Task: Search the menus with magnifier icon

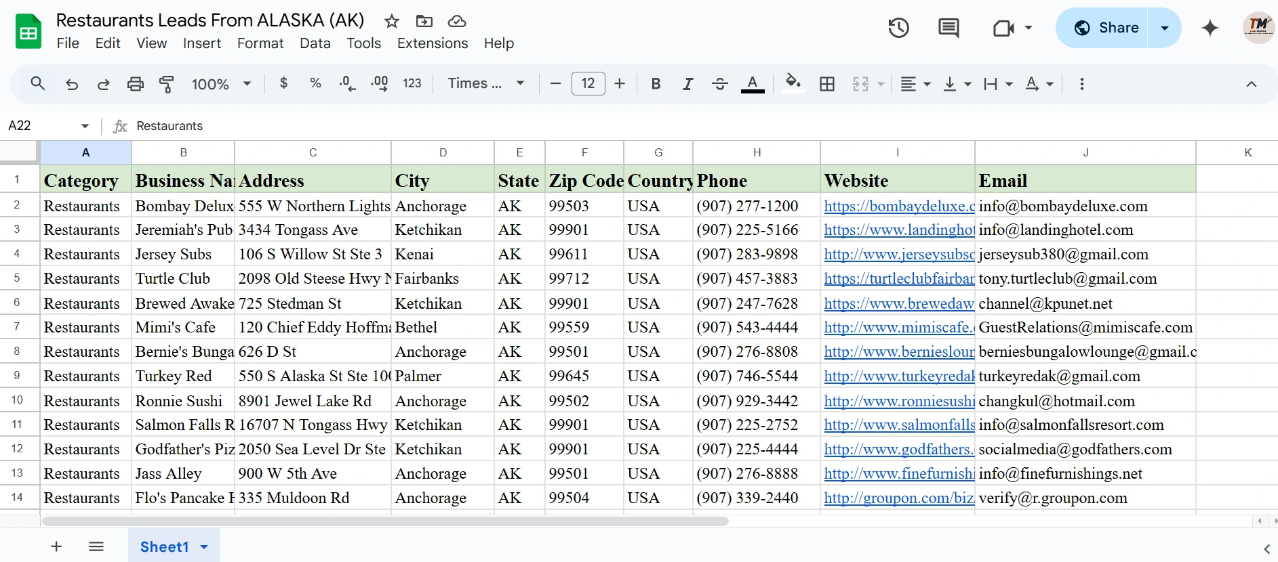Action: (38, 83)
